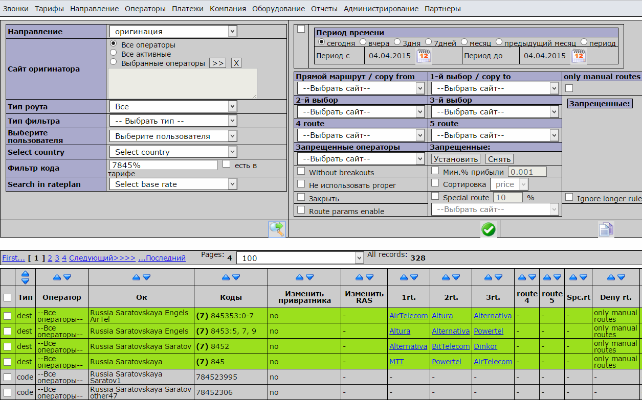Open the 'Тарифы' menu

pos(49,9)
